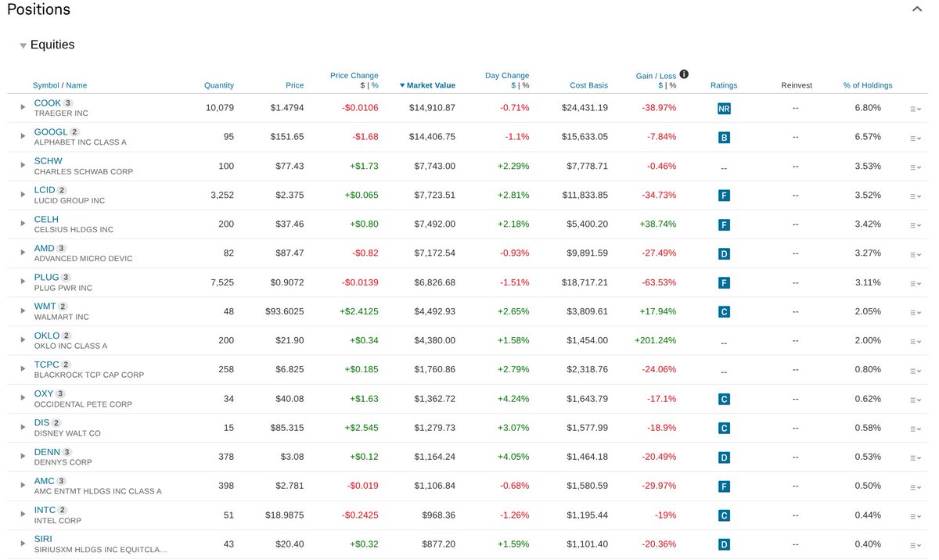This screenshot has height=560, width=939.
Task: Sort by Price Change column header
Action: pyautogui.click(x=354, y=76)
